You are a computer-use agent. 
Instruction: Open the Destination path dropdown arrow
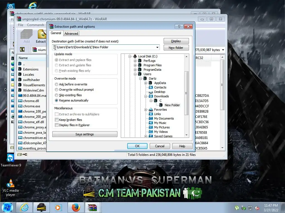point(157,47)
